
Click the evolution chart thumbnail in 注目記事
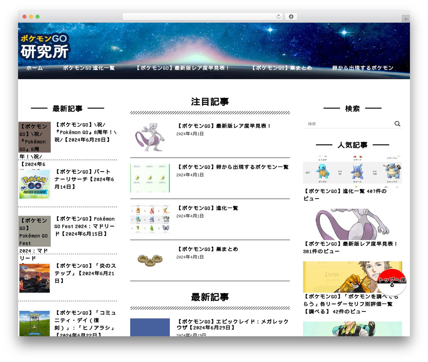150,219
